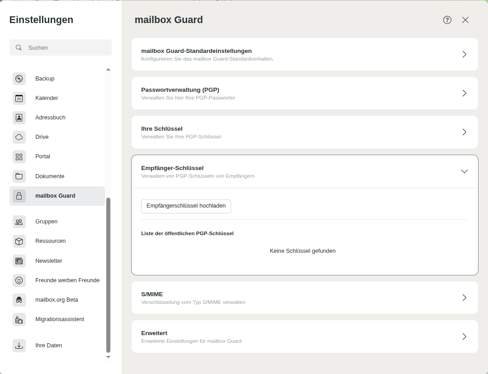This screenshot has height=374, width=488.
Task: Click the Empfänger-Schlüssel title
Action: click(x=172, y=168)
